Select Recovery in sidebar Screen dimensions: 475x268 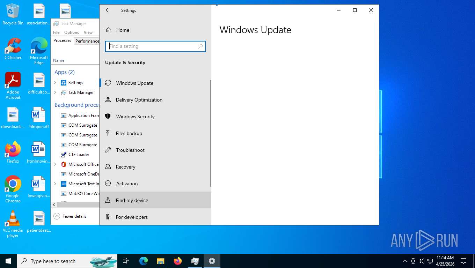click(x=155, y=167)
